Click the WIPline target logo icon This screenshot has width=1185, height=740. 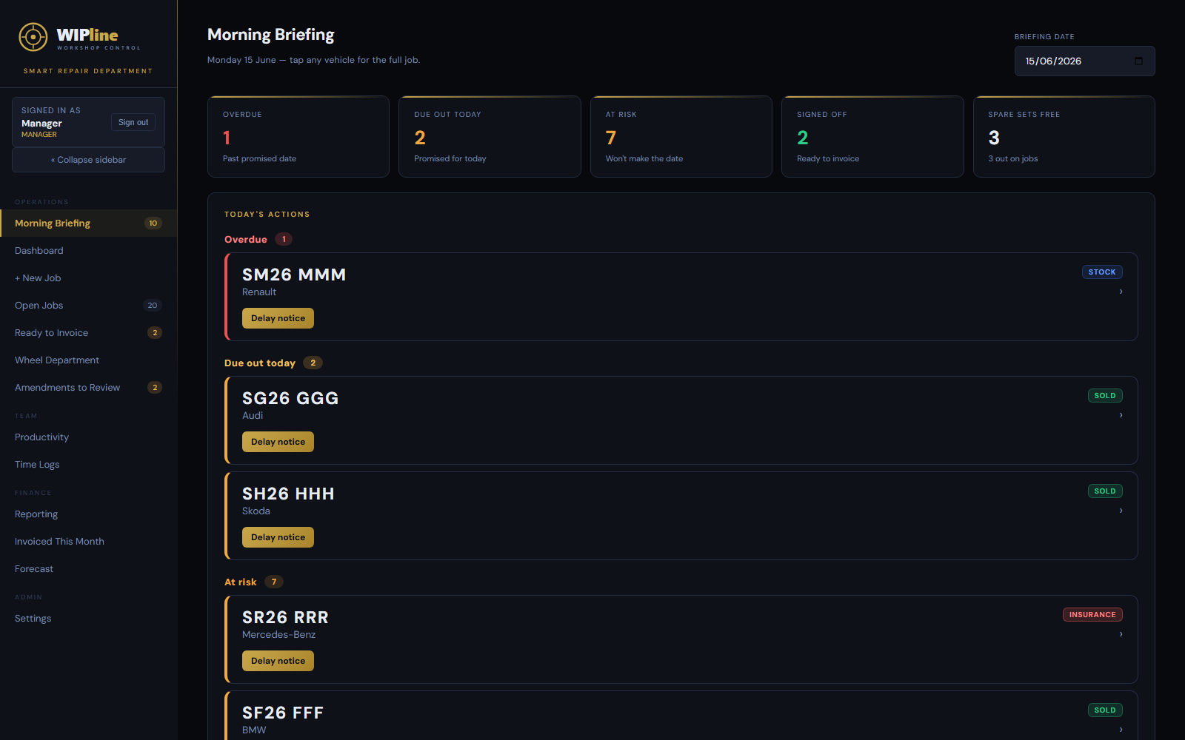[x=33, y=36]
